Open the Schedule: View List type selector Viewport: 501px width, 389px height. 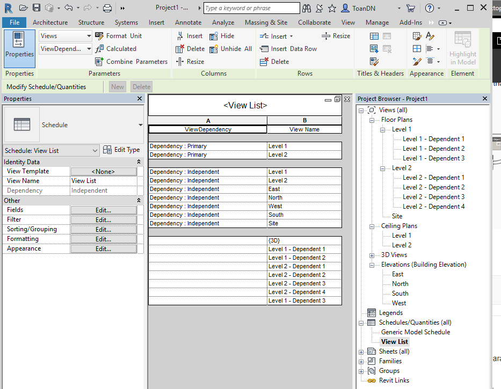pos(51,150)
